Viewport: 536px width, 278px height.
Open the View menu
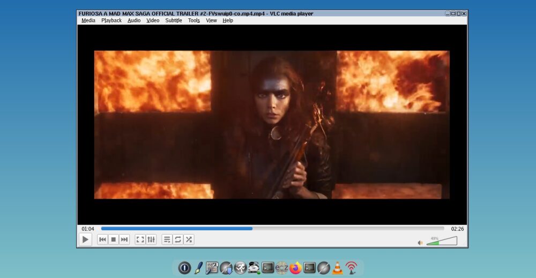point(211,20)
